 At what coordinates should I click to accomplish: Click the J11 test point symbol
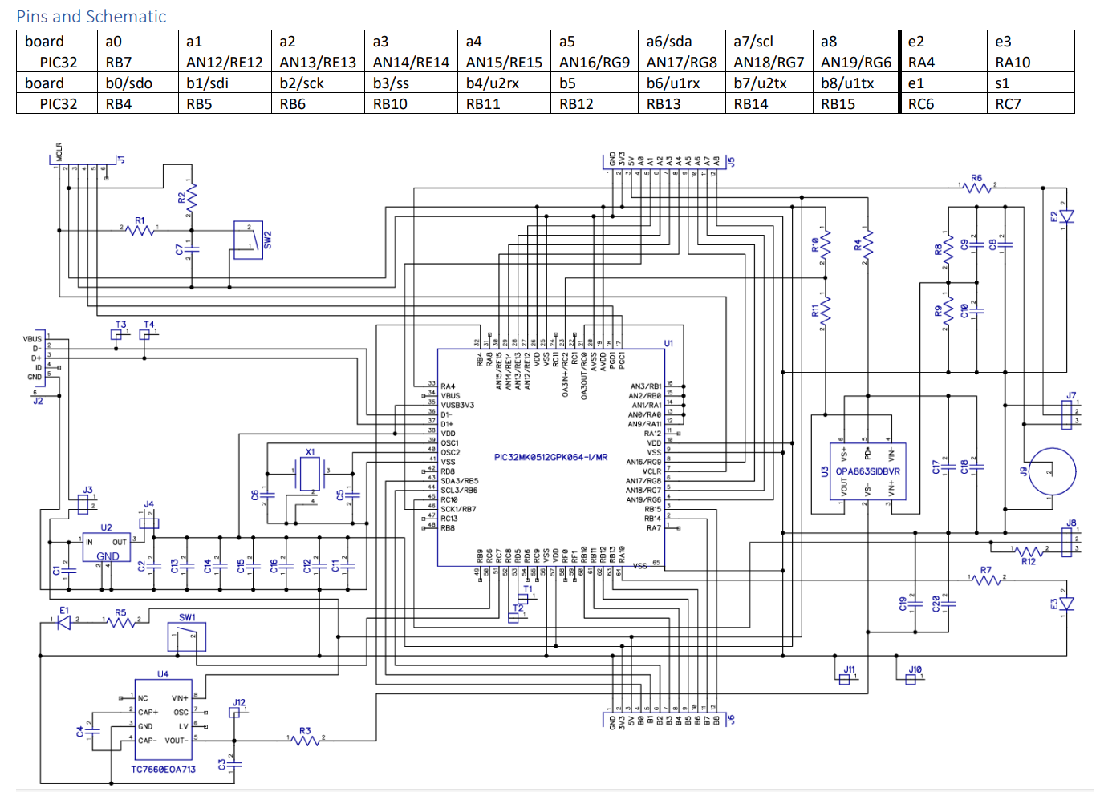tap(845, 679)
